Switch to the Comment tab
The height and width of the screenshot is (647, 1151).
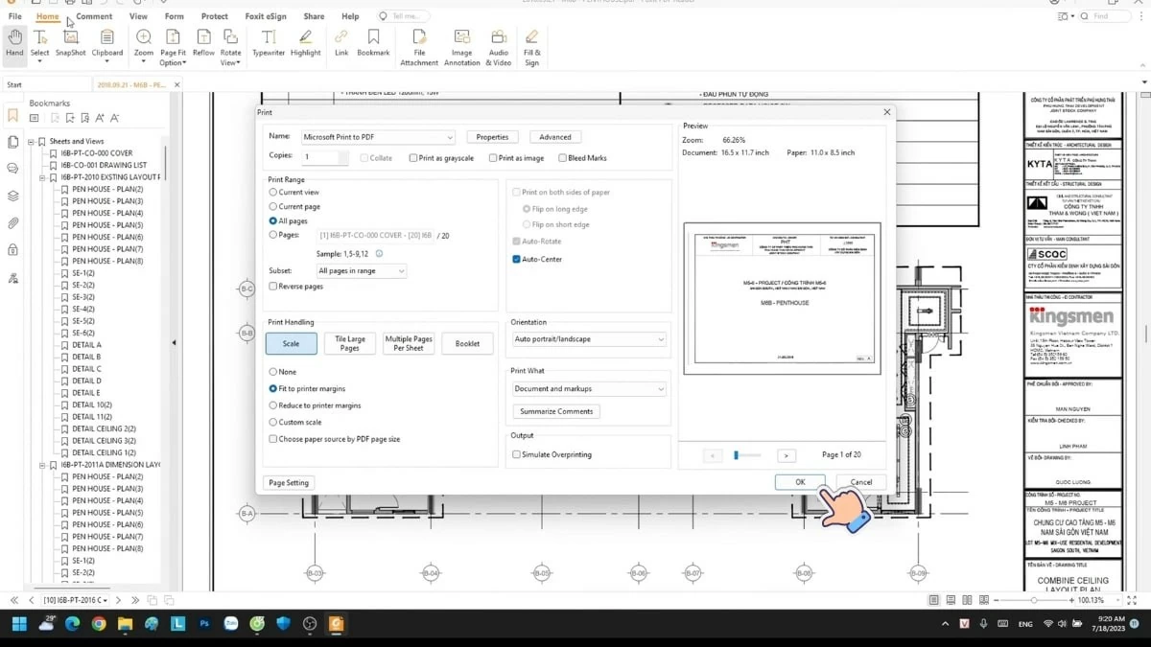(93, 15)
